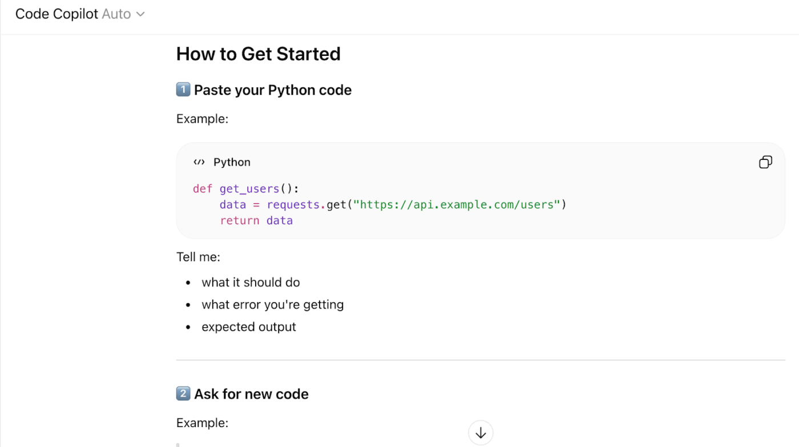Click the down-arrow circle button near 'Example:'
Screen dimensions: 799x447
coord(481,432)
